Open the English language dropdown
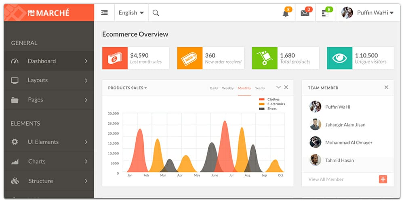Image resolution: width=404 pixels, height=202 pixels. pos(131,13)
